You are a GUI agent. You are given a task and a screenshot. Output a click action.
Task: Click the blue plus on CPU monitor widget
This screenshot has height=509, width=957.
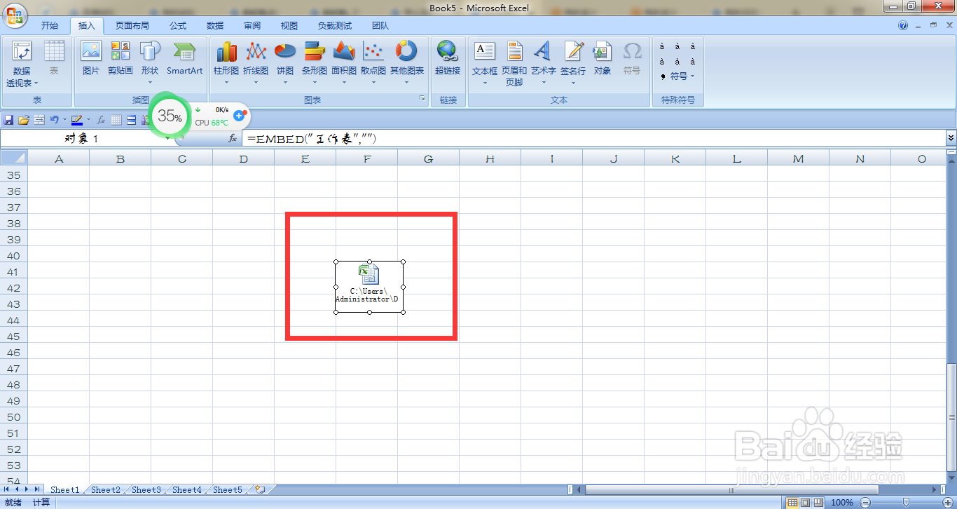click(x=239, y=115)
